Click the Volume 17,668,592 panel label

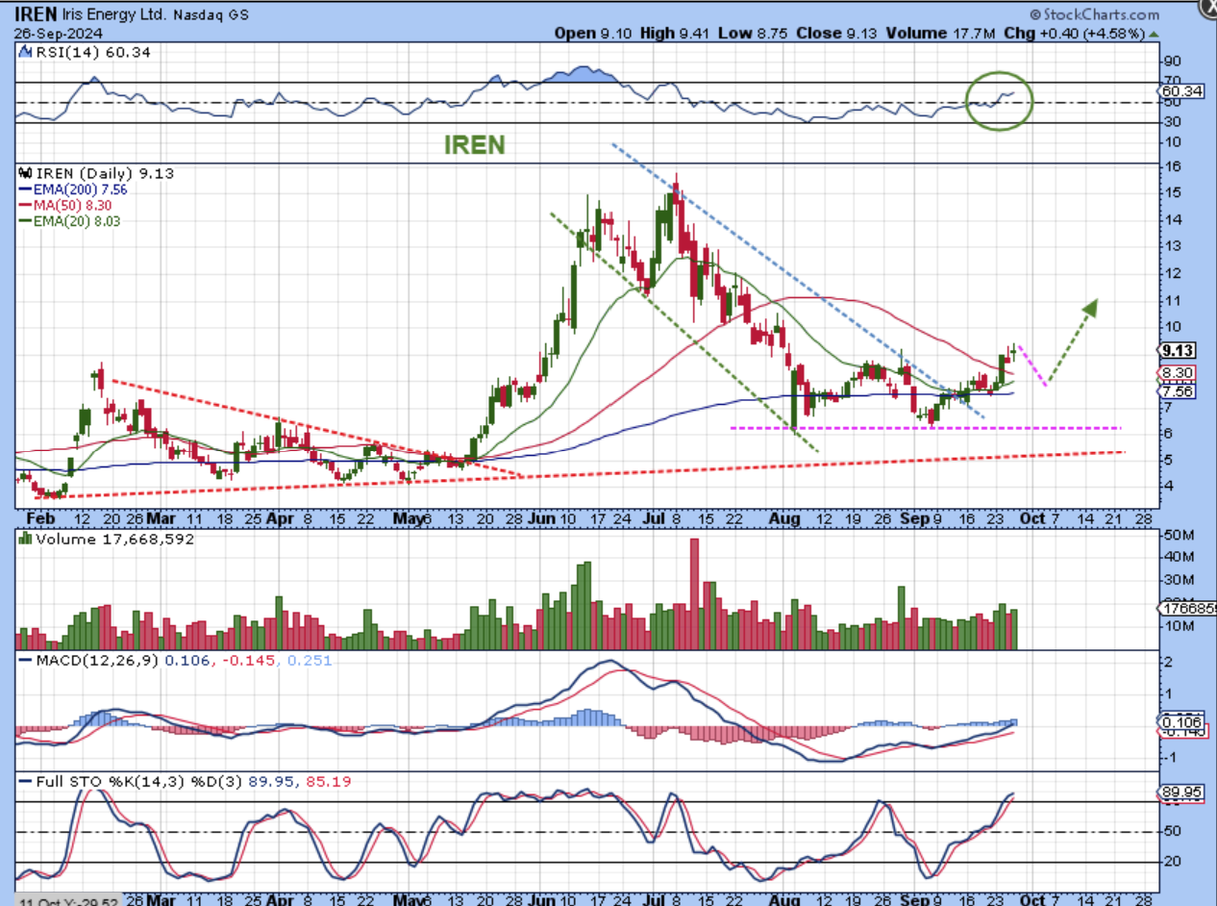click(114, 540)
